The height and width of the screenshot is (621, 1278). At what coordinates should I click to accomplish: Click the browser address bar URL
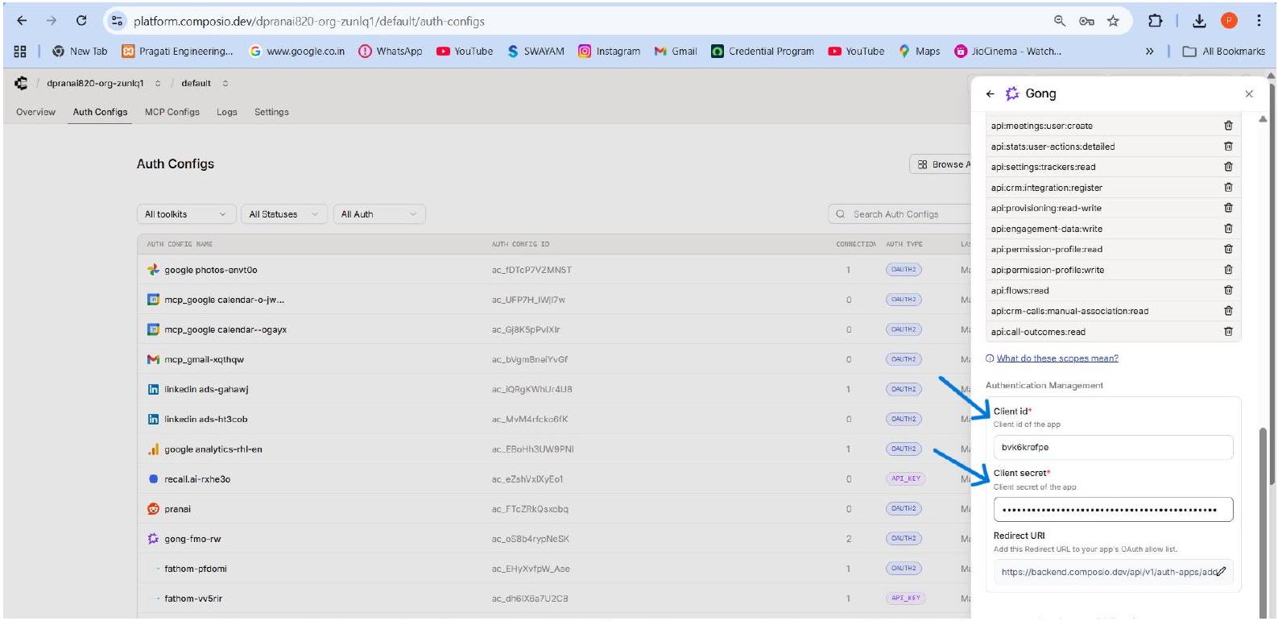[x=309, y=21]
